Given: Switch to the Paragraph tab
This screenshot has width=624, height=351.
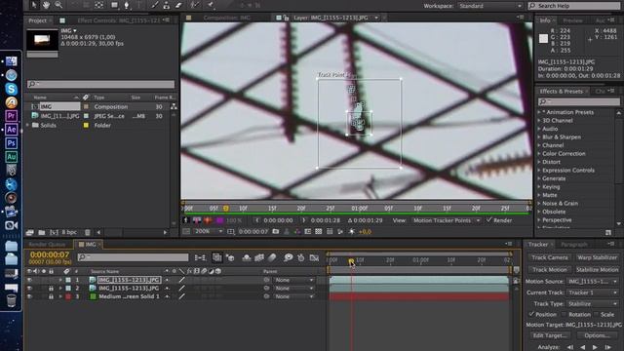Looking at the screenshot, I should [x=574, y=245].
